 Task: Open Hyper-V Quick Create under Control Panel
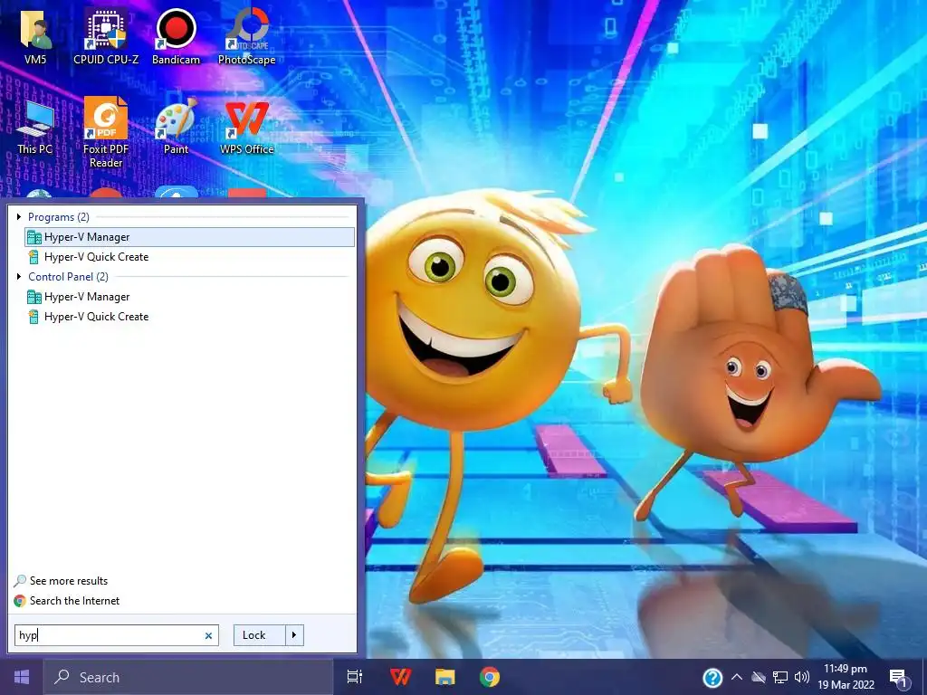click(x=190, y=317)
